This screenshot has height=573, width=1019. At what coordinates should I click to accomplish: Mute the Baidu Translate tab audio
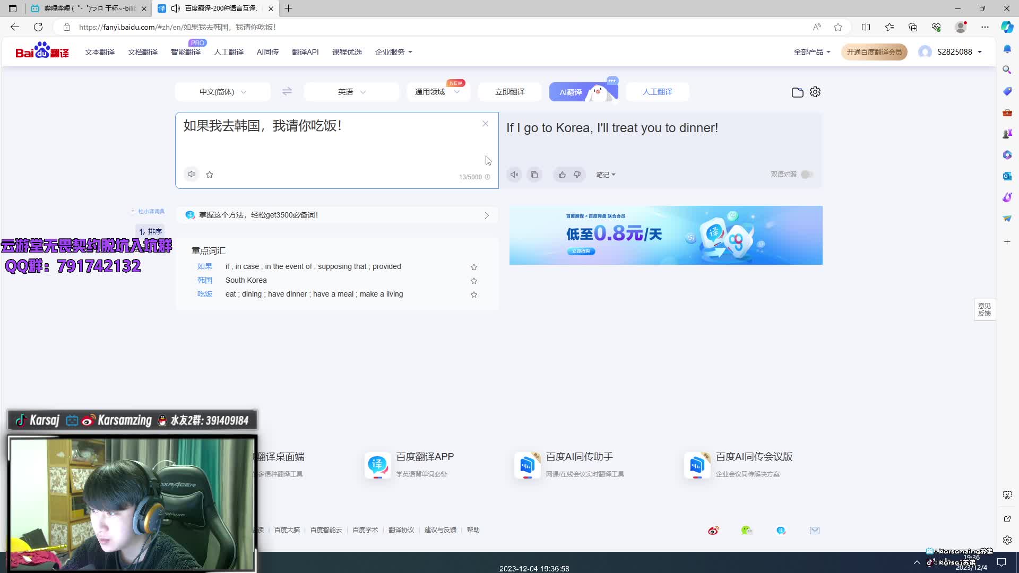pyautogui.click(x=175, y=8)
